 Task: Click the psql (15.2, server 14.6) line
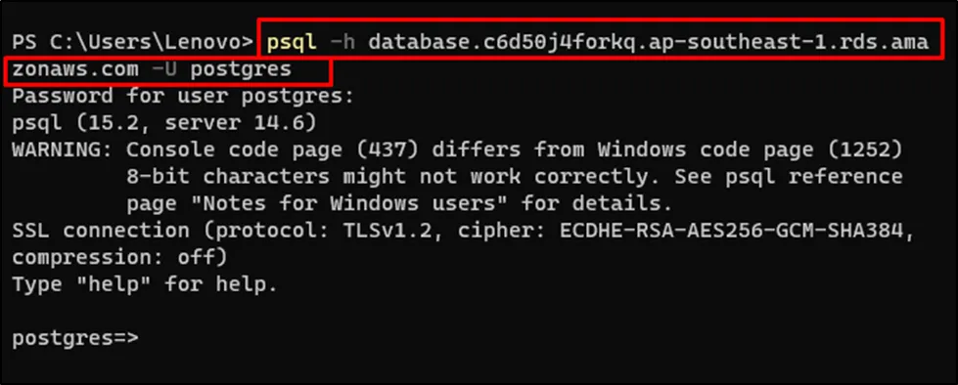[164, 123]
